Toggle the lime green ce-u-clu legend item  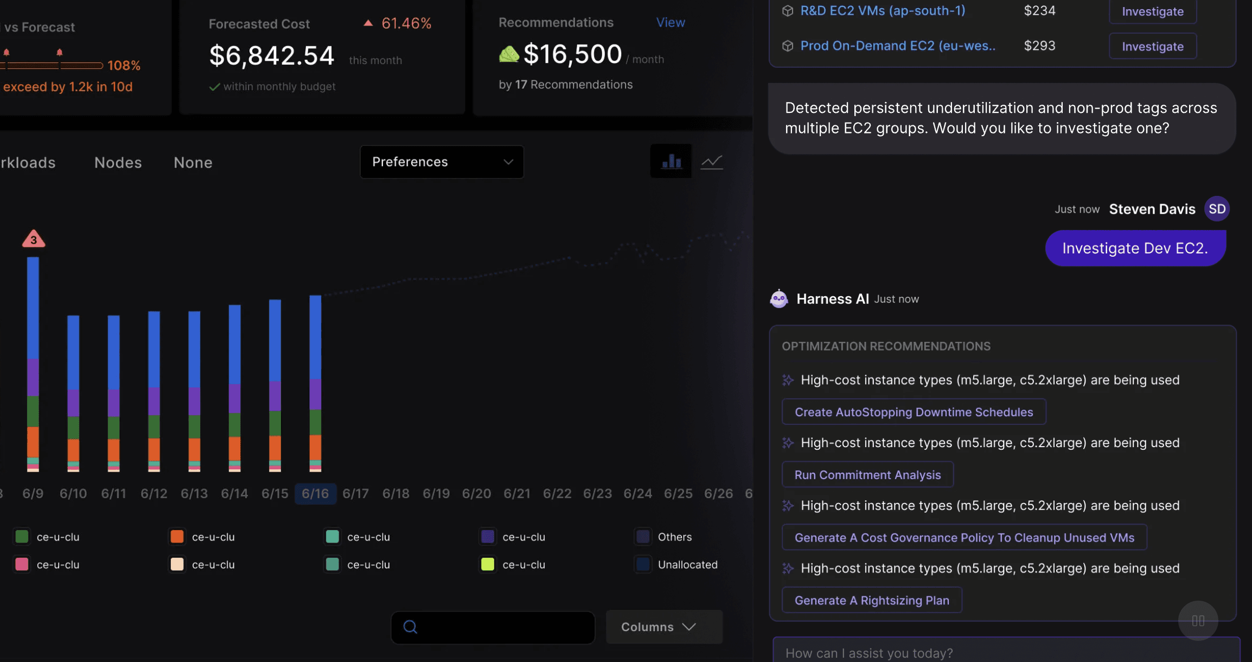pyautogui.click(x=488, y=564)
